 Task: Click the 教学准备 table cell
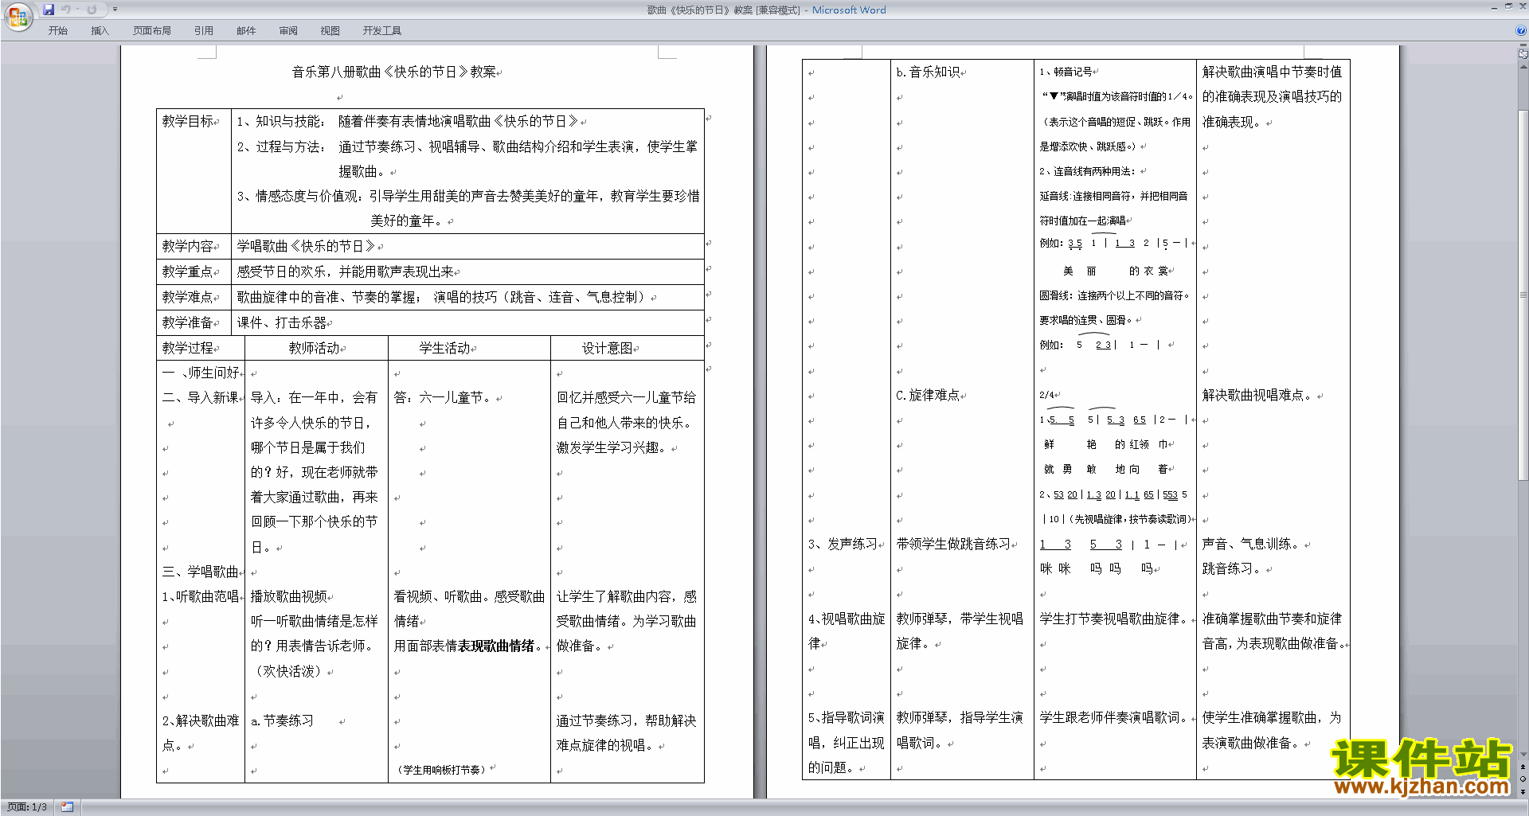pos(194,322)
